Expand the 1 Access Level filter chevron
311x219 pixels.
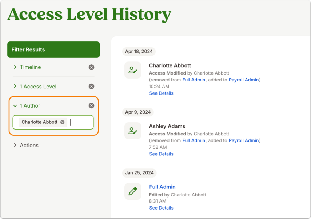pos(15,86)
